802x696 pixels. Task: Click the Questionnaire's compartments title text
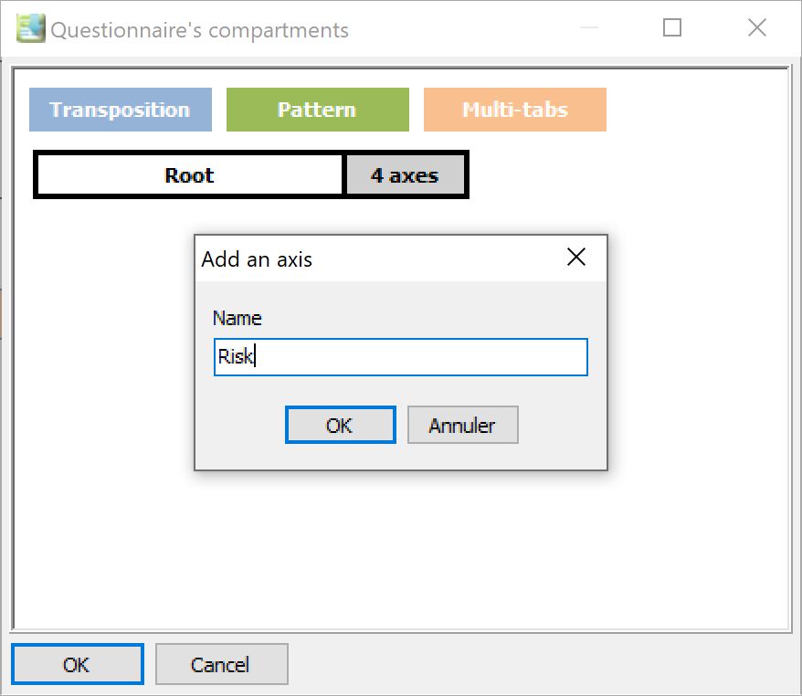tap(199, 30)
